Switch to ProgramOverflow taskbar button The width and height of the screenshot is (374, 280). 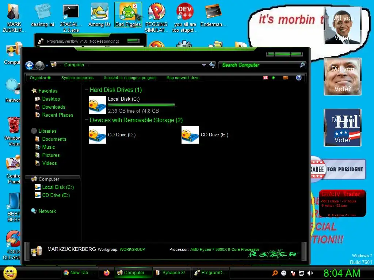(211, 273)
